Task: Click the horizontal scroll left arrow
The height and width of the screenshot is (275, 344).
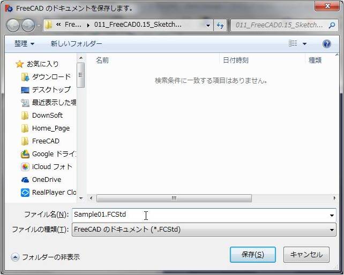Action: coord(91,198)
